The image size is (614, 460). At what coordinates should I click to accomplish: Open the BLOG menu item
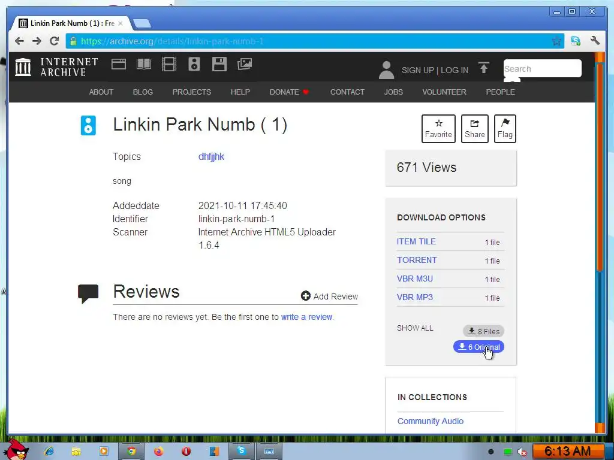coord(143,92)
